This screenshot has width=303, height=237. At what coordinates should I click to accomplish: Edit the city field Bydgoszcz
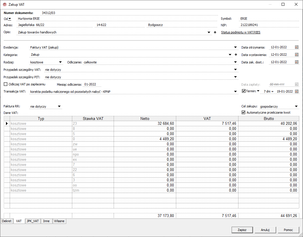point(182,25)
